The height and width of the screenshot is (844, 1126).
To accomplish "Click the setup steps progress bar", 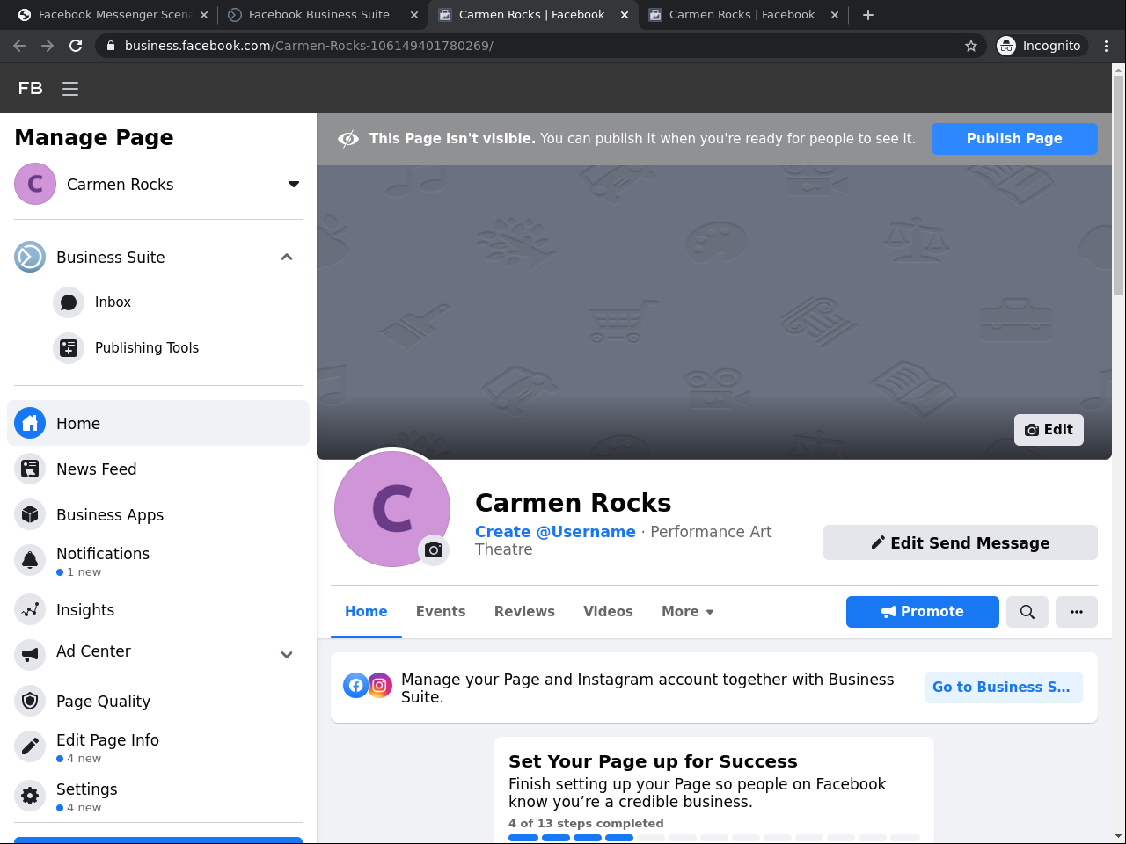I will click(713, 838).
